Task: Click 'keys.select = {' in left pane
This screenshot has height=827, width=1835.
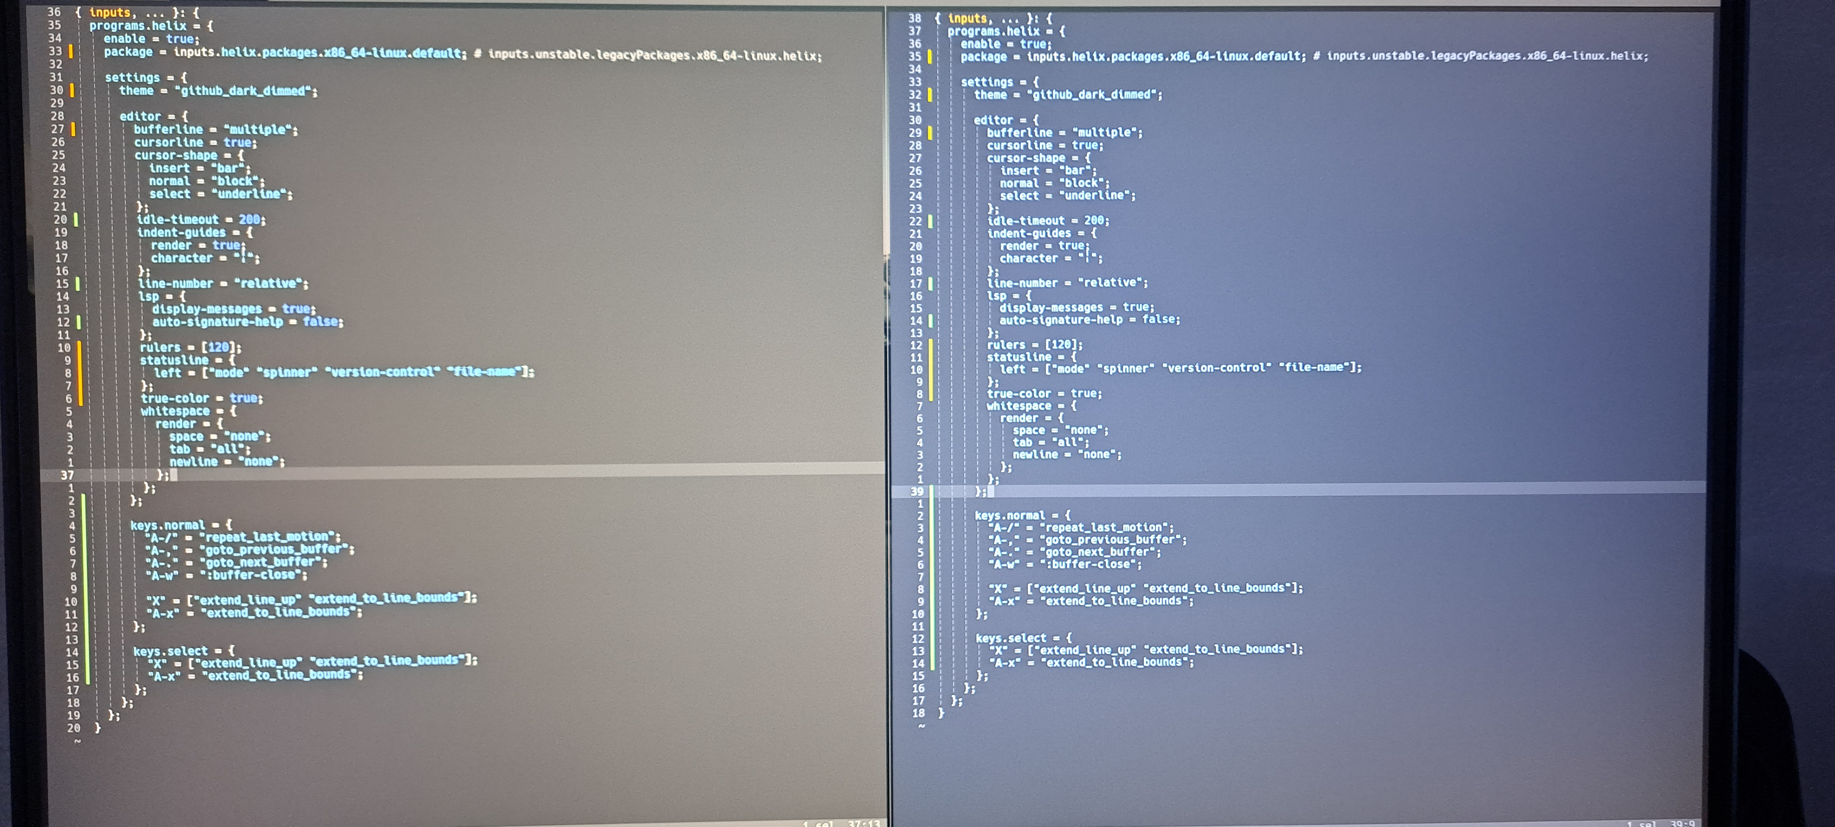Action: [184, 652]
